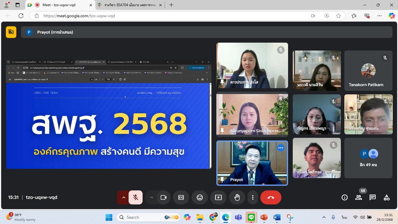Refresh the Meet page
Viewport: 398px width, 224px height.
(x=21, y=16)
